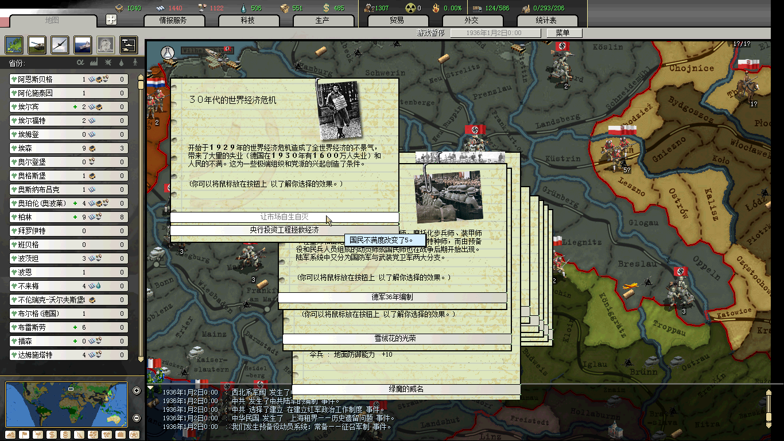Open the 外交 diplomacy tab

point(472,21)
